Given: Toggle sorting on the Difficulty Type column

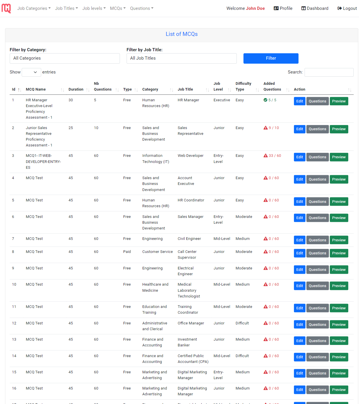Looking at the screenshot, I should click(x=258, y=90).
